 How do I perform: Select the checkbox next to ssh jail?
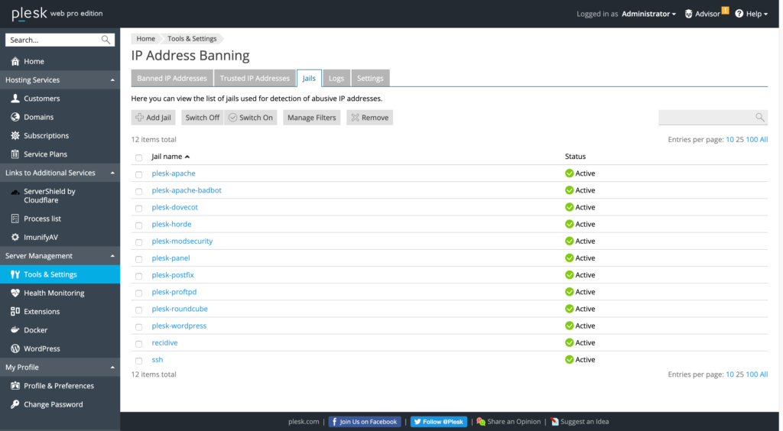coord(139,361)
